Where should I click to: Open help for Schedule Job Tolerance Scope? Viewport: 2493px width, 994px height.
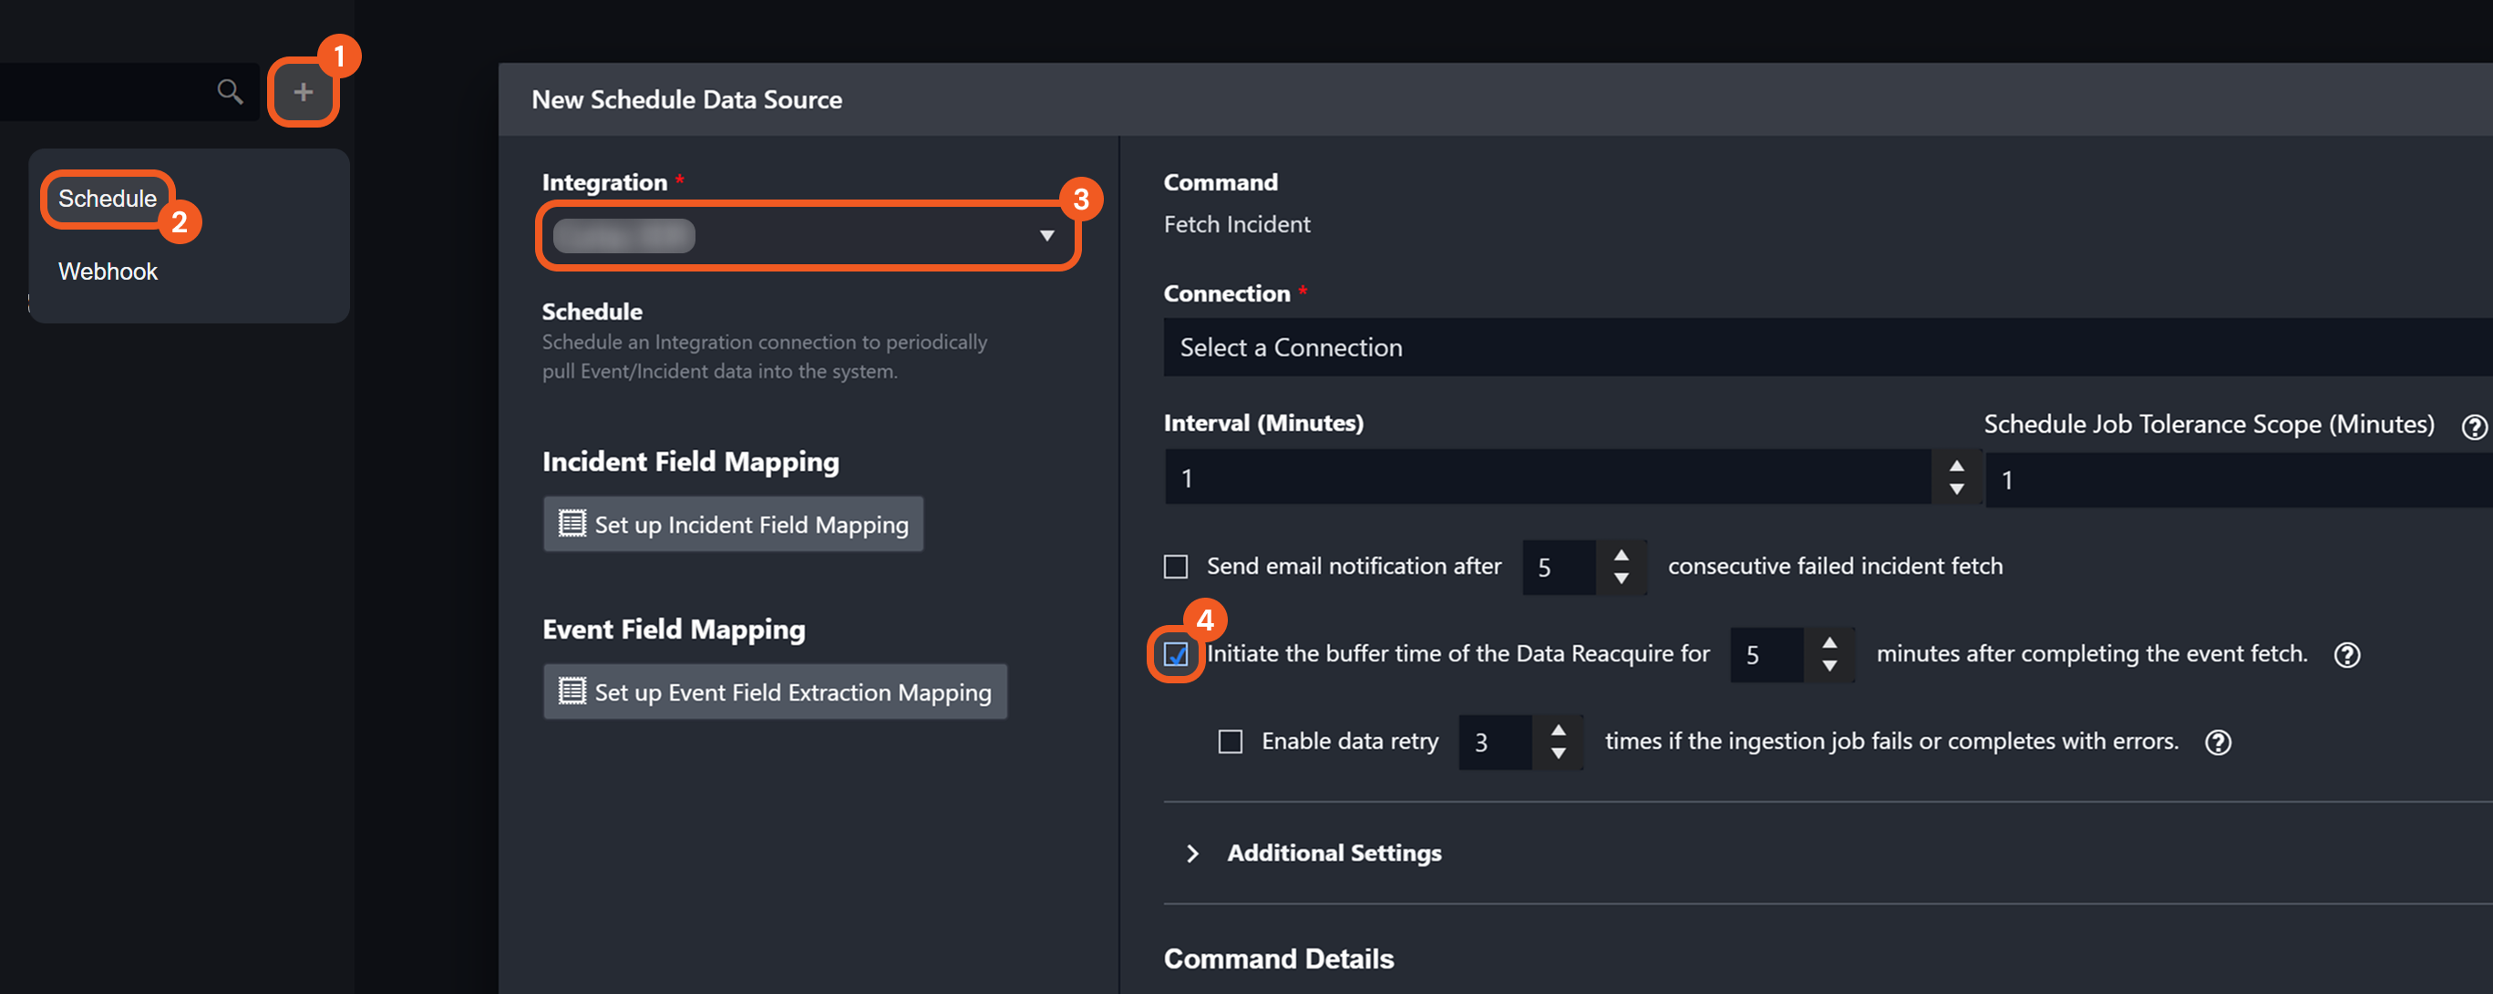click(2473, 426)
